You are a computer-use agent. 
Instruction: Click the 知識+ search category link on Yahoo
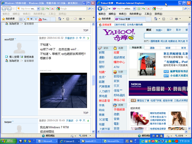pyautogui.click(x=159, y=30)
